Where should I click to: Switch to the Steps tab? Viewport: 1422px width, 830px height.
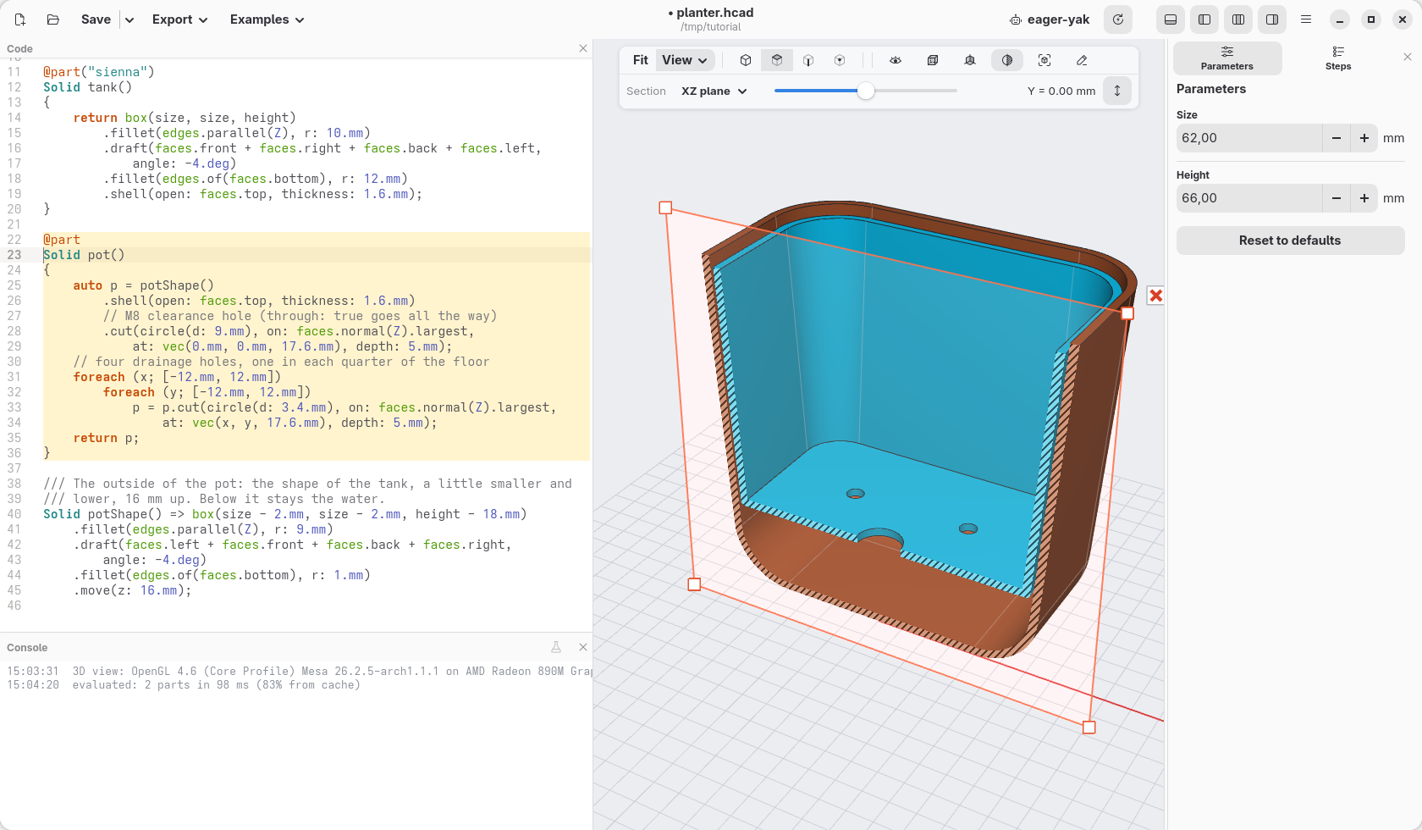[1338, 58]
